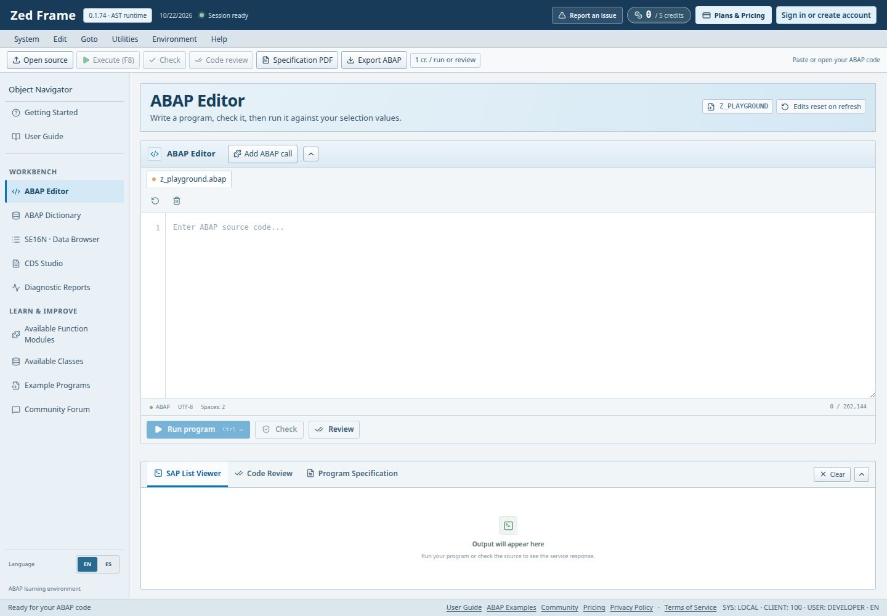The height and width of the screenshot is (616, 887).
Task: Open SE16N Data Browser
Action: 64,240
